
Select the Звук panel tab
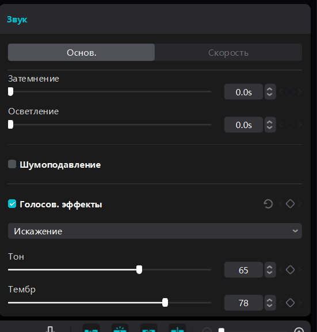pos(17,20)
